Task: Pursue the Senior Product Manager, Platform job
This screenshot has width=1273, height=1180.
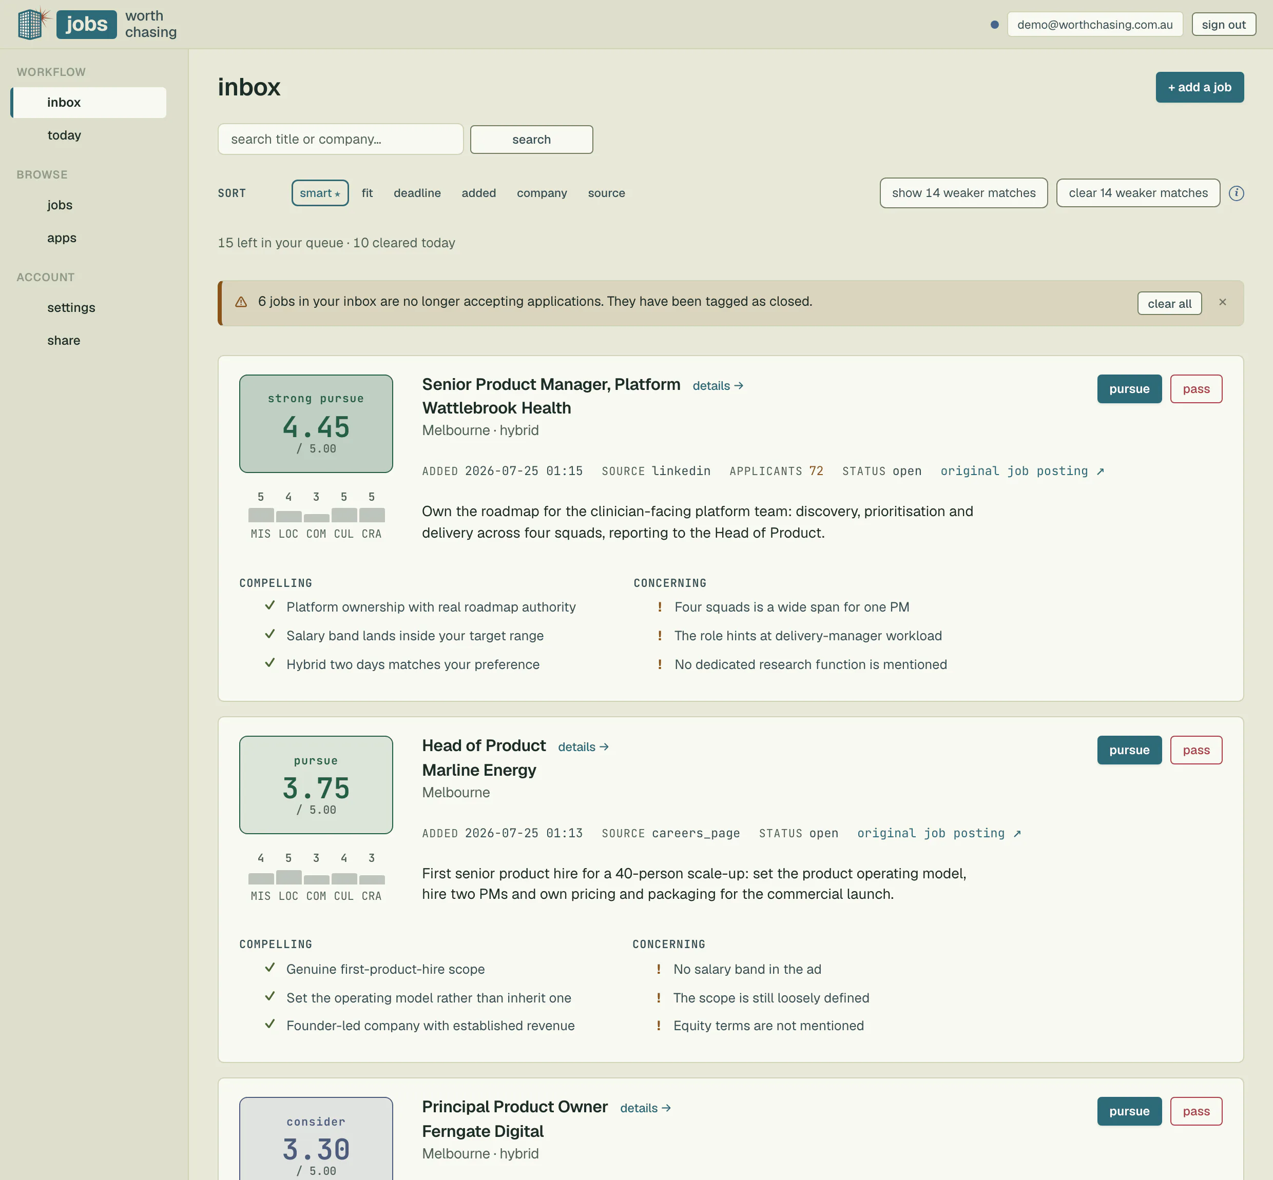Action: point(1129,389)
